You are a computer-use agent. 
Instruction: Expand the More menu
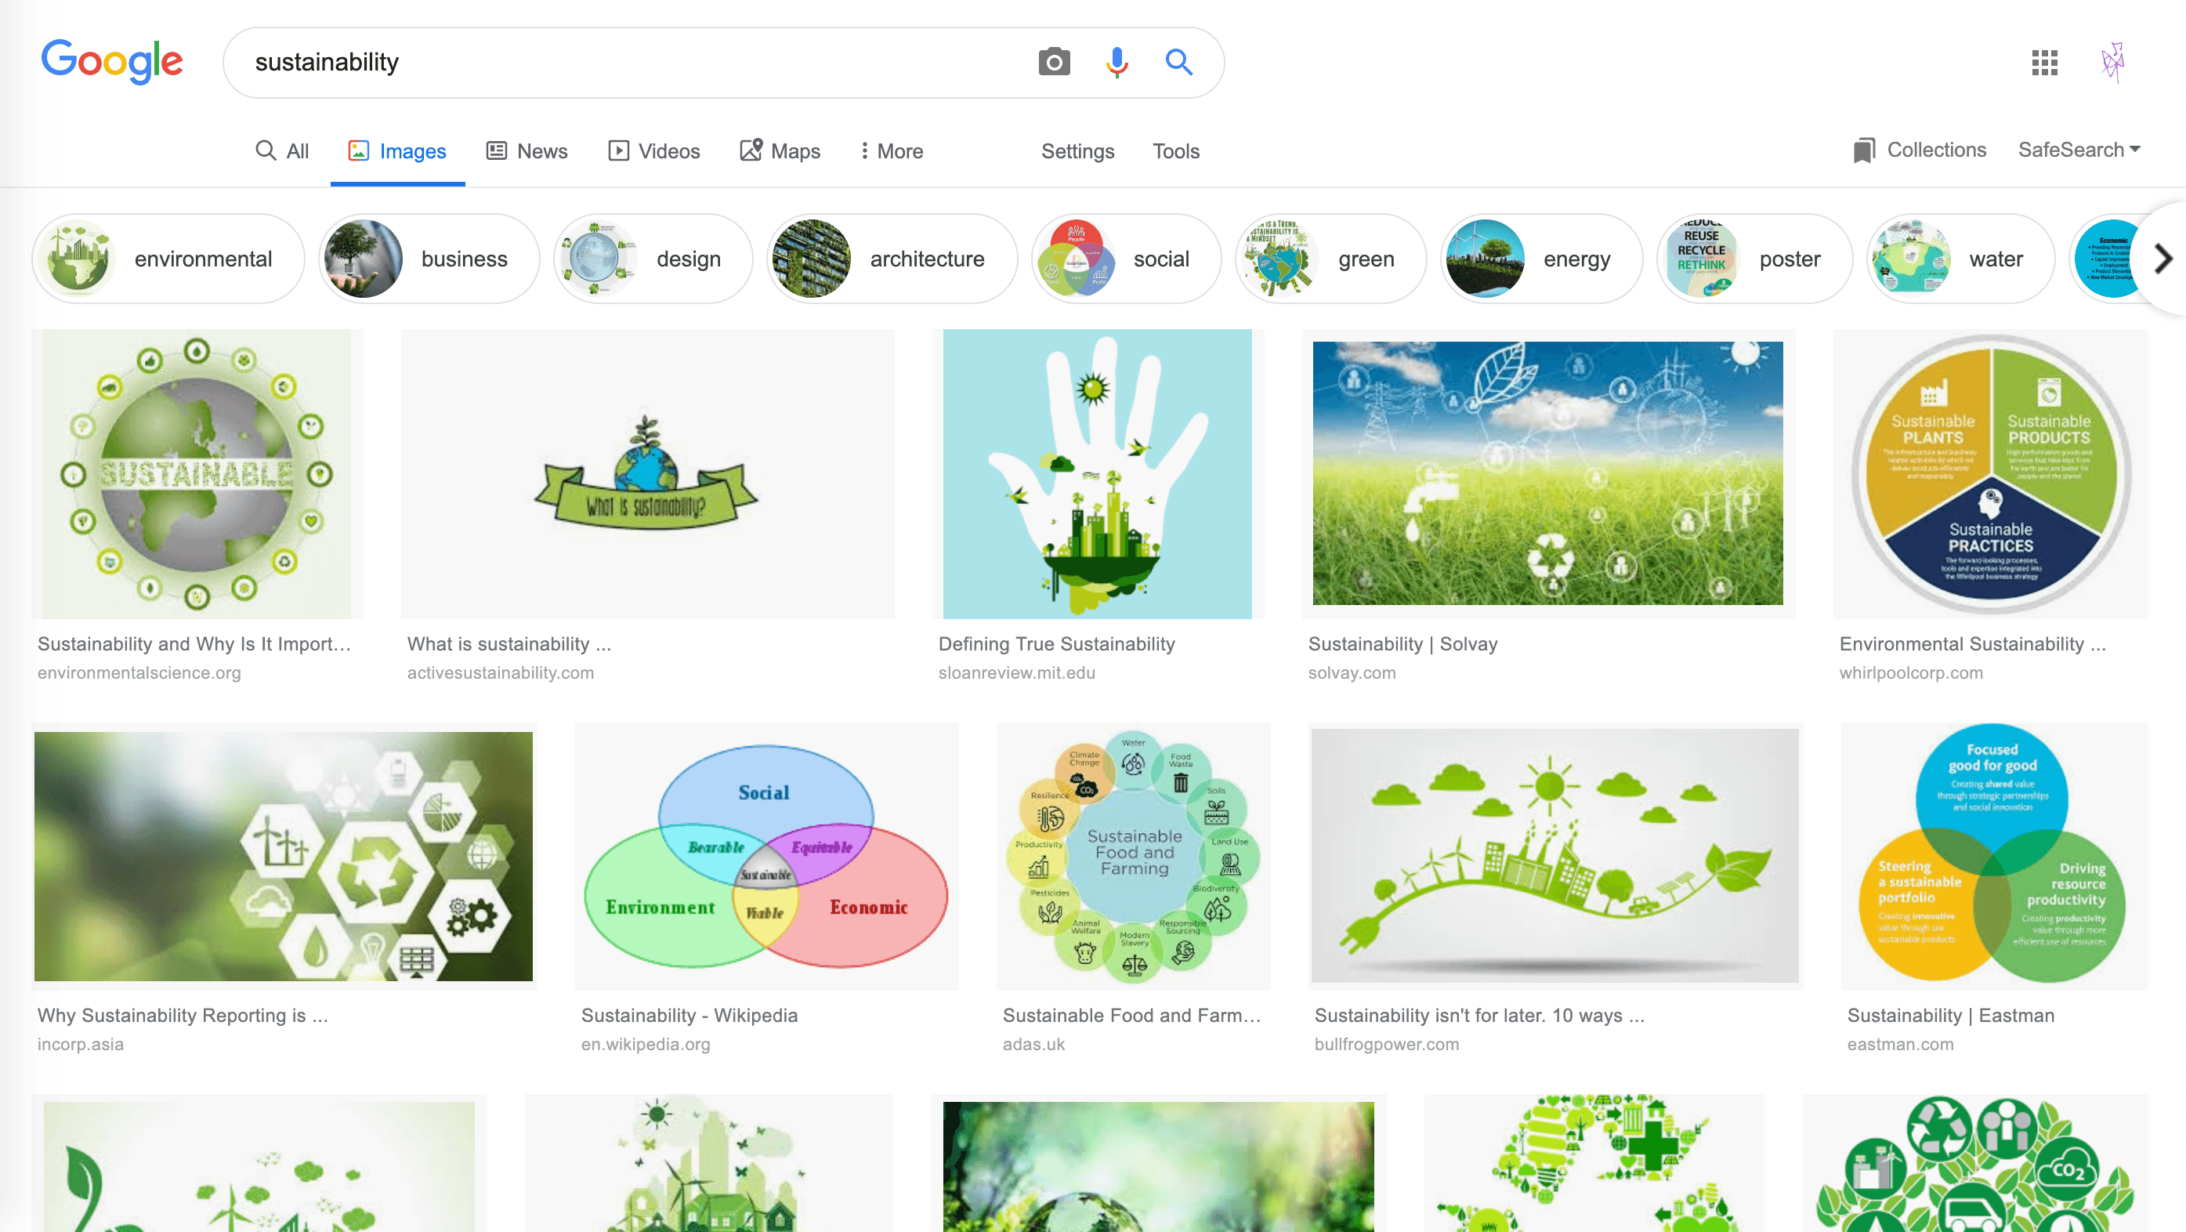891,151
